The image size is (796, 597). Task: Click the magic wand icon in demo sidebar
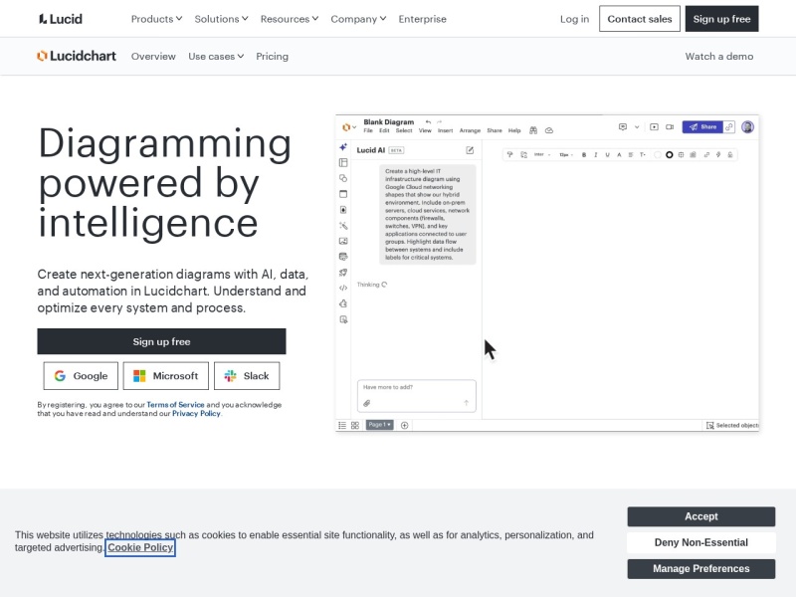tap(343, 226)
